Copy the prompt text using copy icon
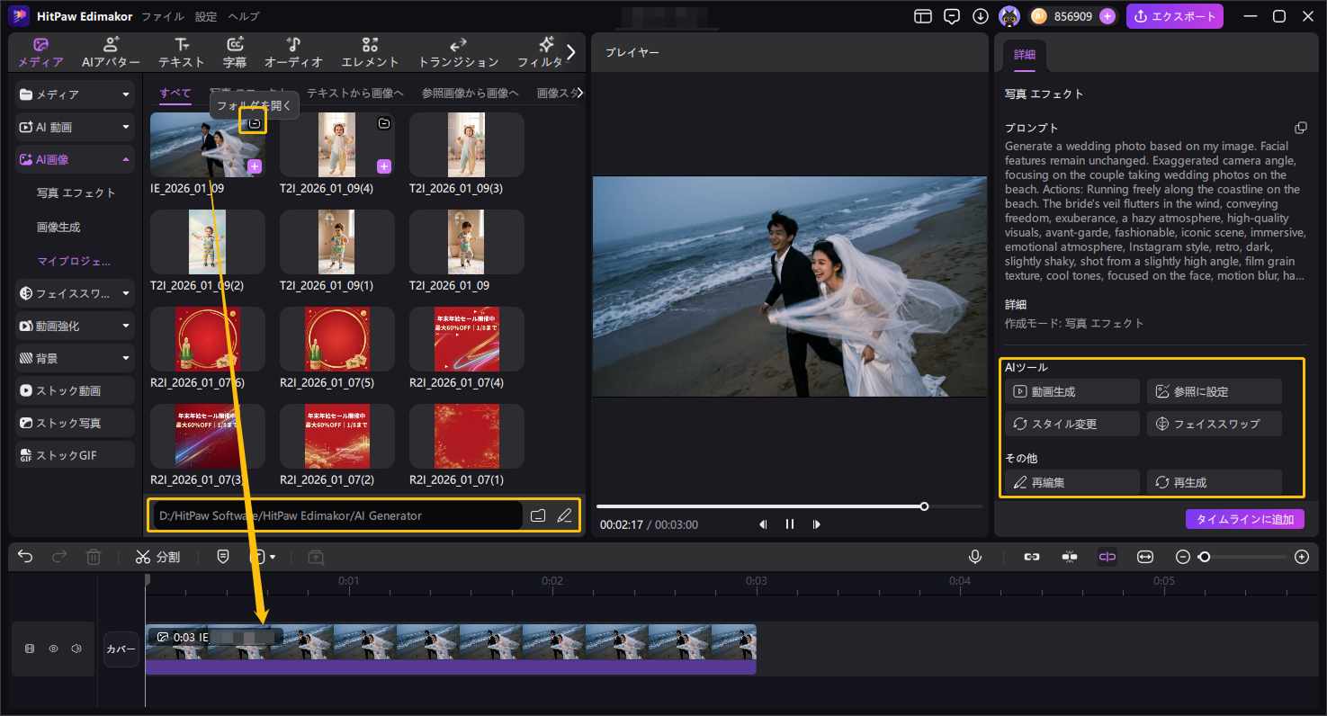The width and height of the screenshot is (1327, 716). click(1300, 128)
